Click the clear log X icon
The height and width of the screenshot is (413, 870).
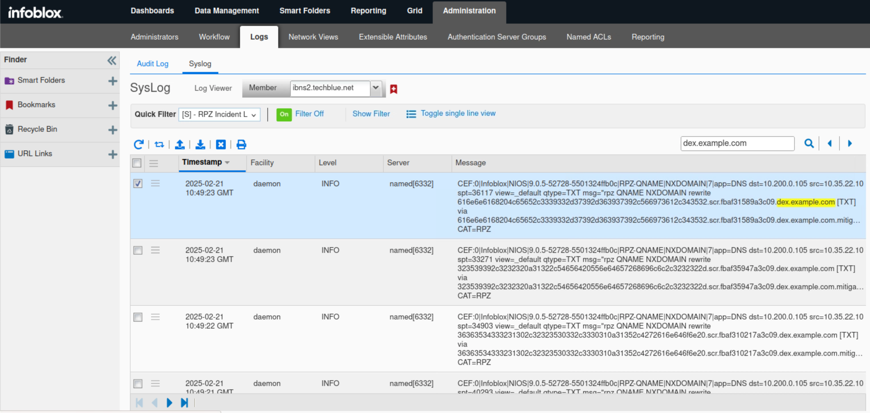click(221, 144)
